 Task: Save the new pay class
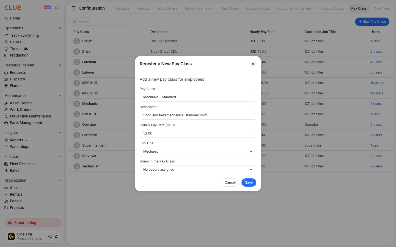249,183
